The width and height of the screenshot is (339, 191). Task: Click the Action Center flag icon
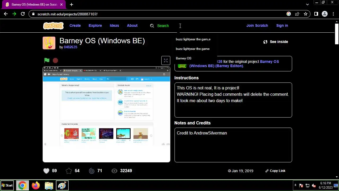(301, 185)
